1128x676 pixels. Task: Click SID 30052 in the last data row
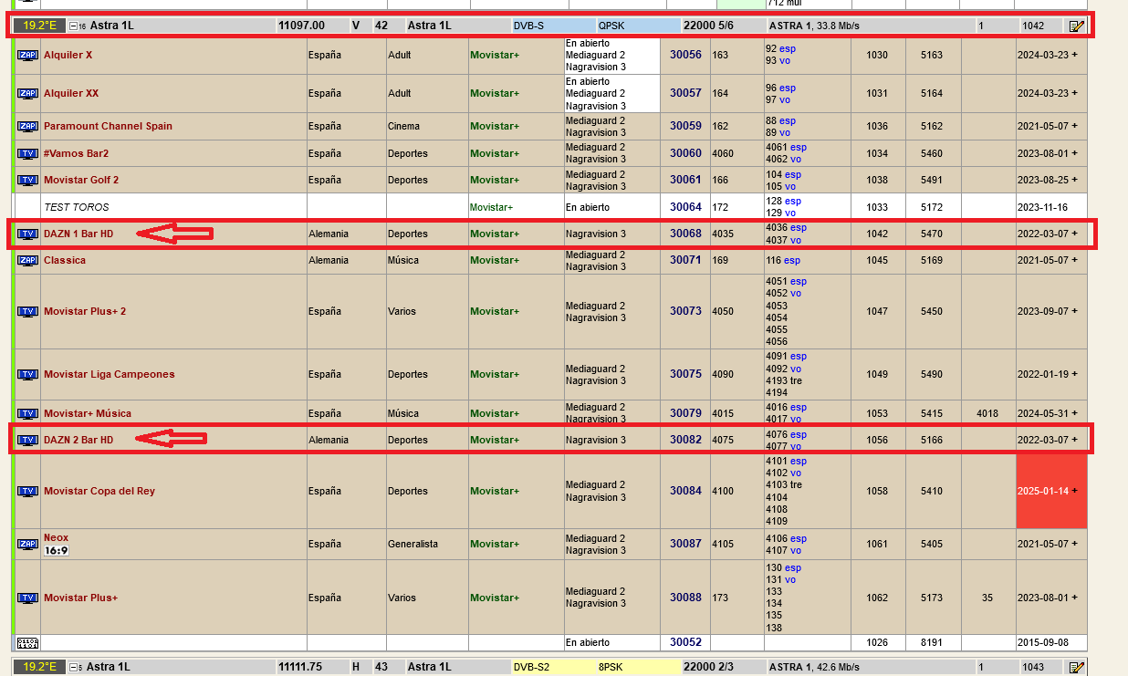click(x=685, y=642)
